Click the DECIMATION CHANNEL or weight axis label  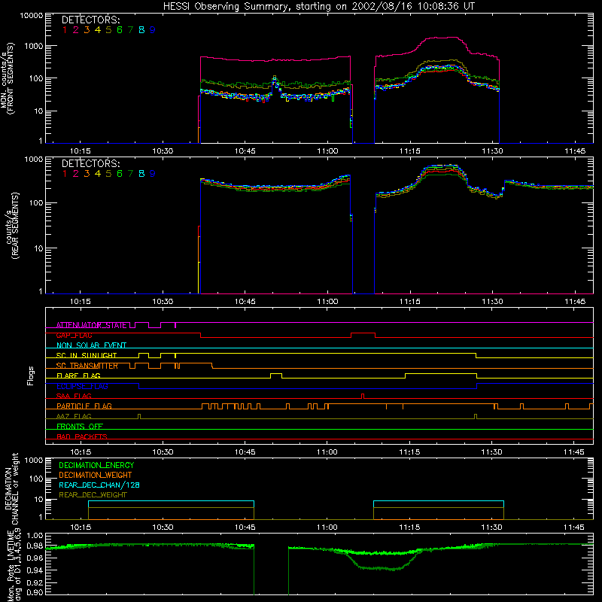coord(11,488)
